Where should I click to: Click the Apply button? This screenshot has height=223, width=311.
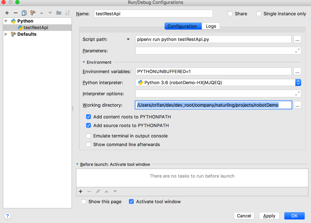[x=269, y=216]
